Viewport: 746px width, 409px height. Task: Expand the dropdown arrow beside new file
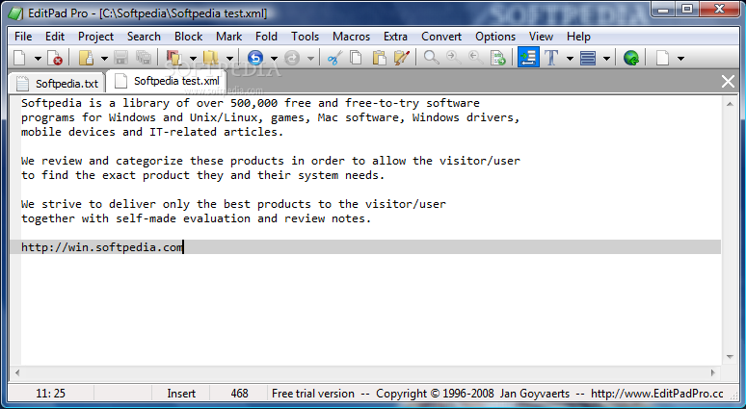tap(38, 59)
